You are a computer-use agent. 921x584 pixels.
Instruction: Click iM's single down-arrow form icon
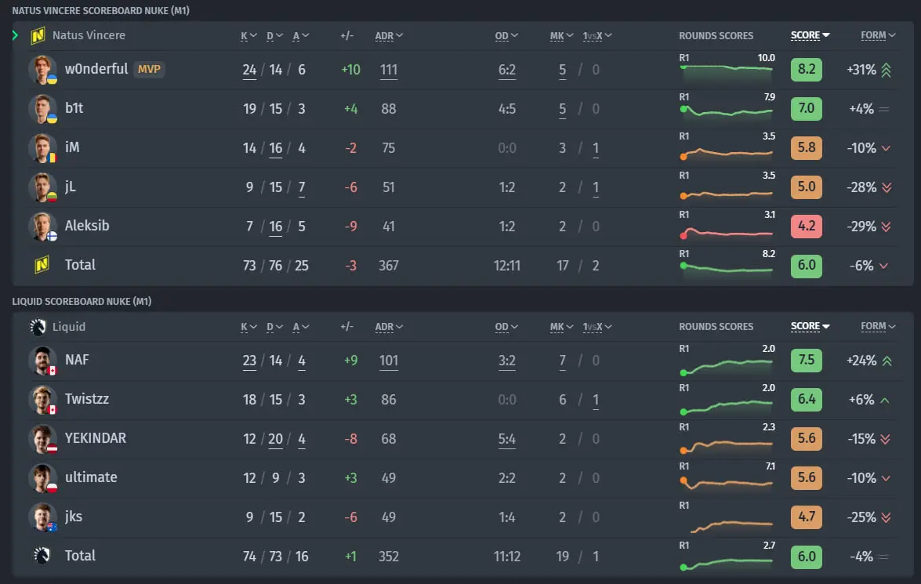(x=886, y=148)
